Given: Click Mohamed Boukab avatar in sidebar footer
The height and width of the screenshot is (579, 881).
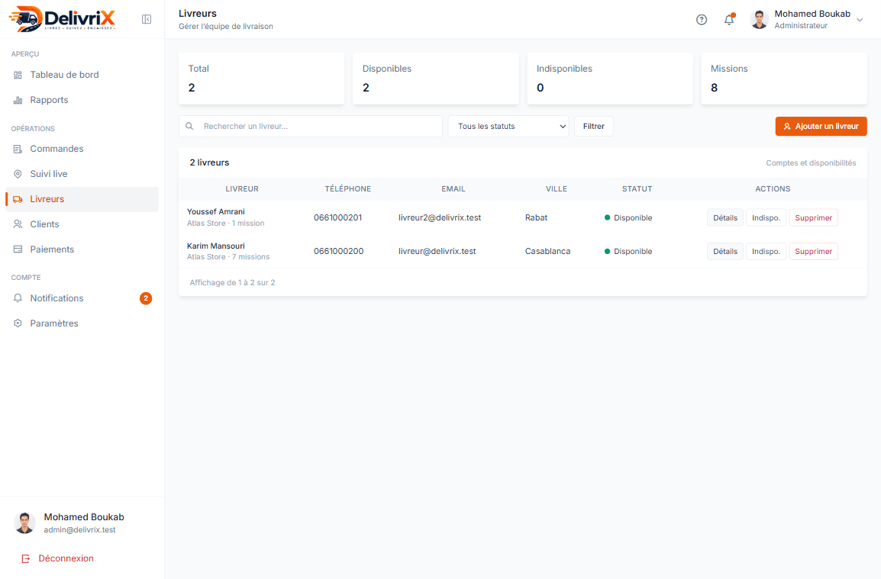Looking at the screenshot, I should point(24,523).
